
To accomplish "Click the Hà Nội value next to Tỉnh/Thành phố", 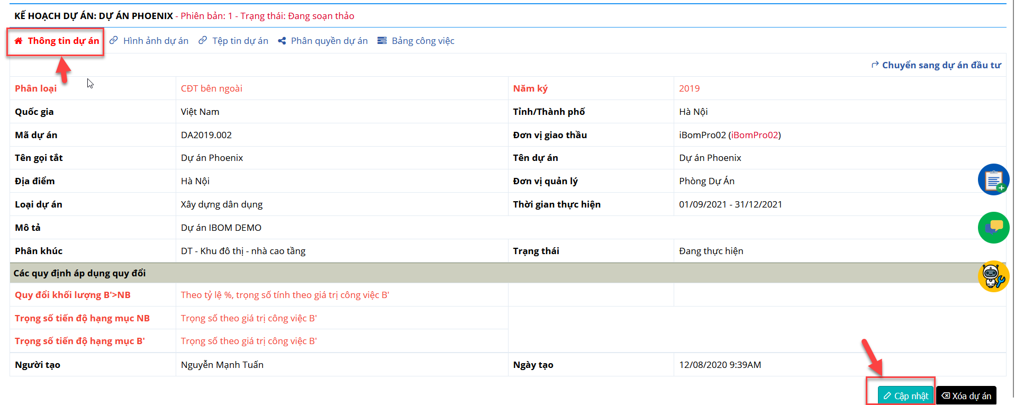I will 694,112.
